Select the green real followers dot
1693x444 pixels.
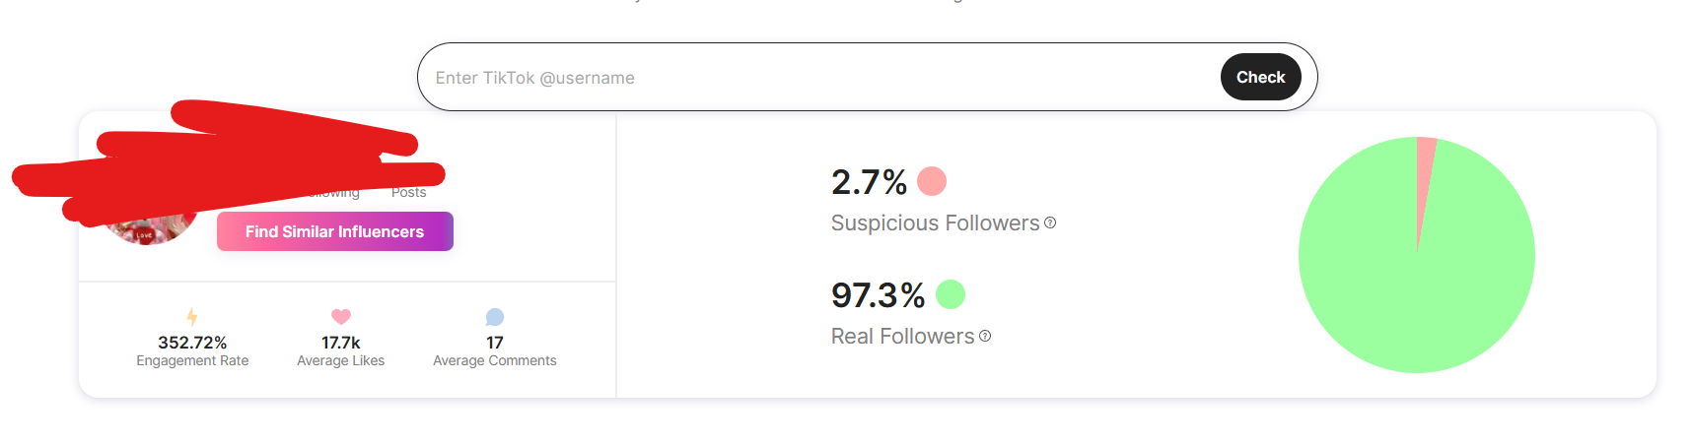coord(951,294)
